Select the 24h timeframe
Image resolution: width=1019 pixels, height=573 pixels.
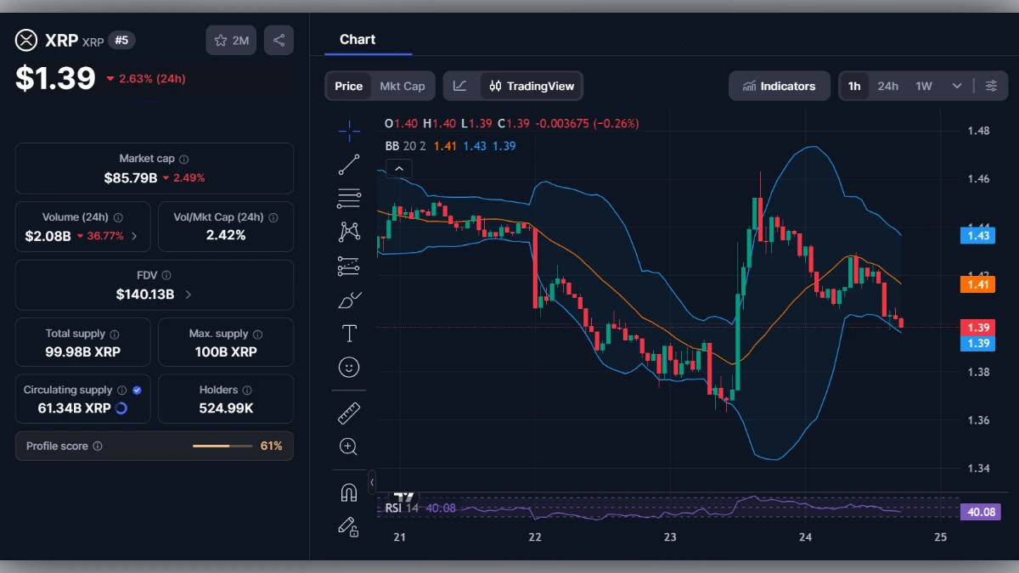click(887, 86)
